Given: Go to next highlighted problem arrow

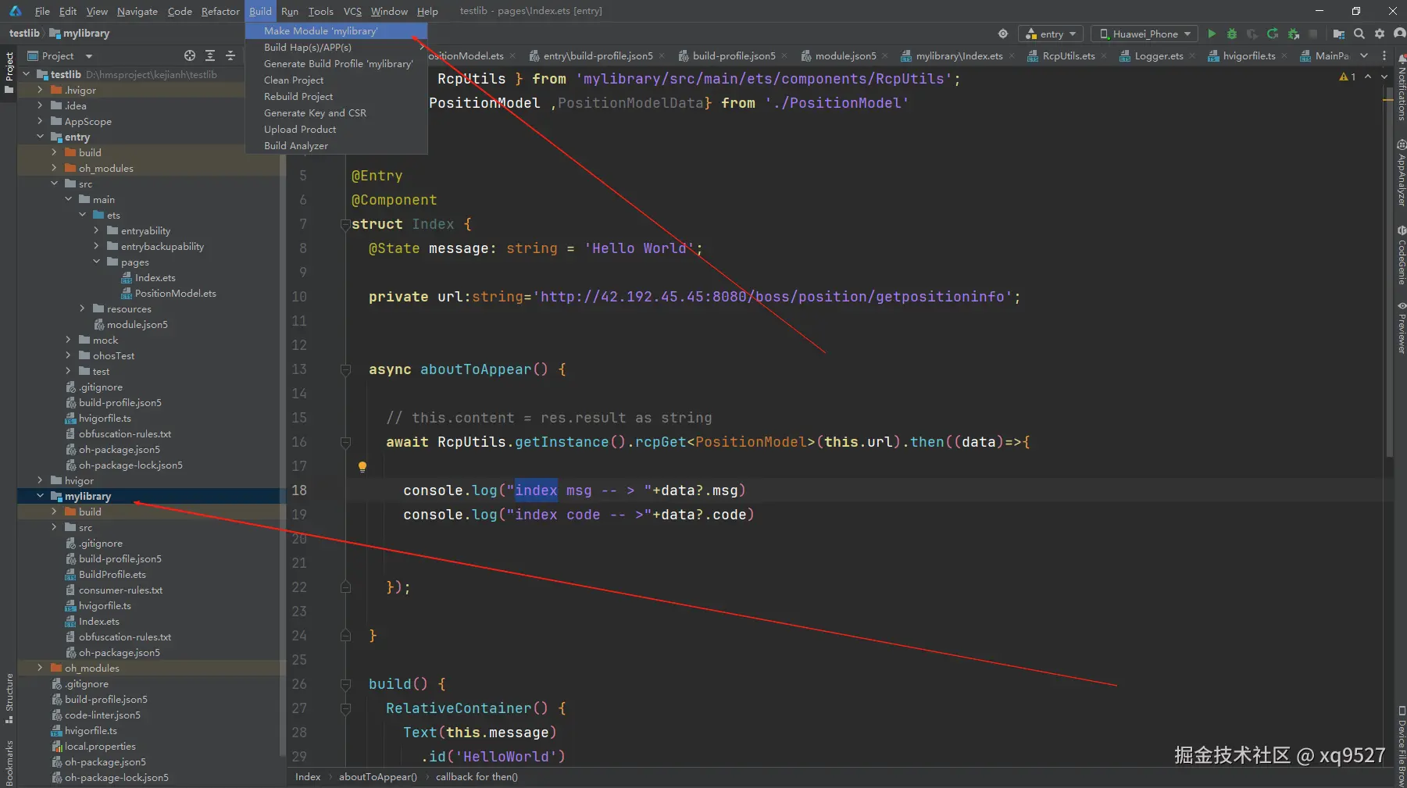Looking at the screenshot, I should click(x=1384, y=77).
